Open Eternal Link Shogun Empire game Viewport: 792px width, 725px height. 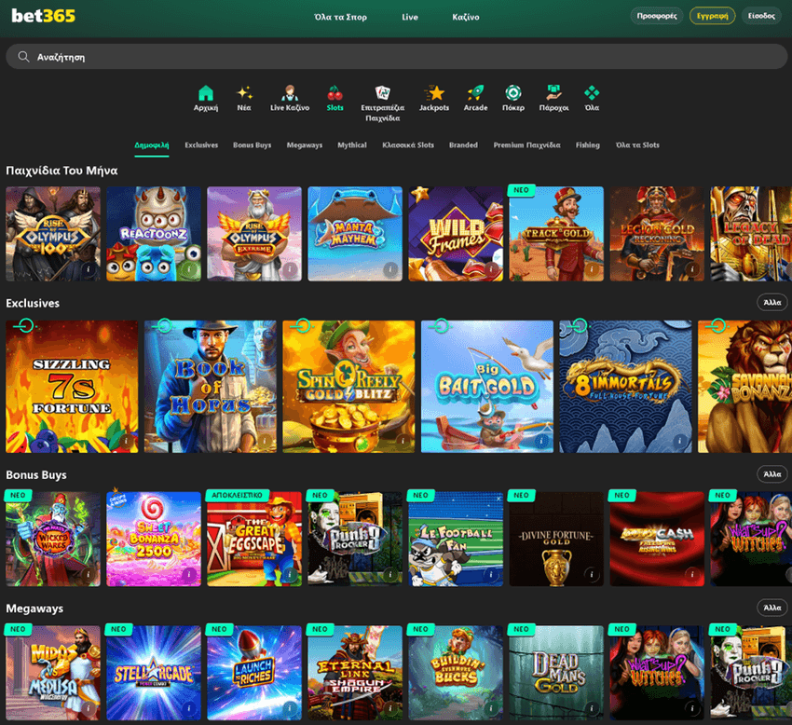click(x=355, y=673)
